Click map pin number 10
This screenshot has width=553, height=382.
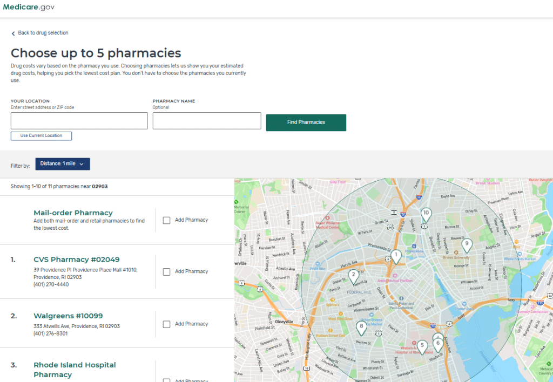[x=426, y=214]
